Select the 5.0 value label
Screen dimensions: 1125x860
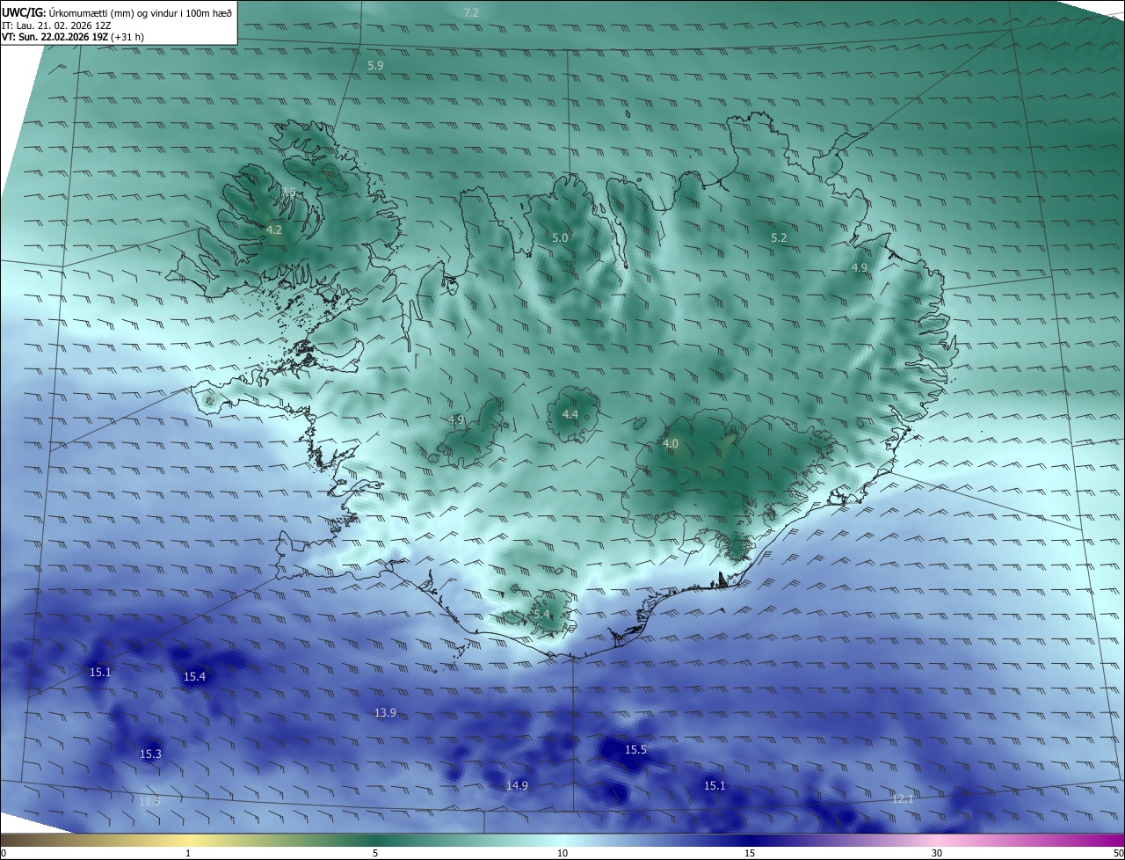pyautogui.click(x=560, y=237)
